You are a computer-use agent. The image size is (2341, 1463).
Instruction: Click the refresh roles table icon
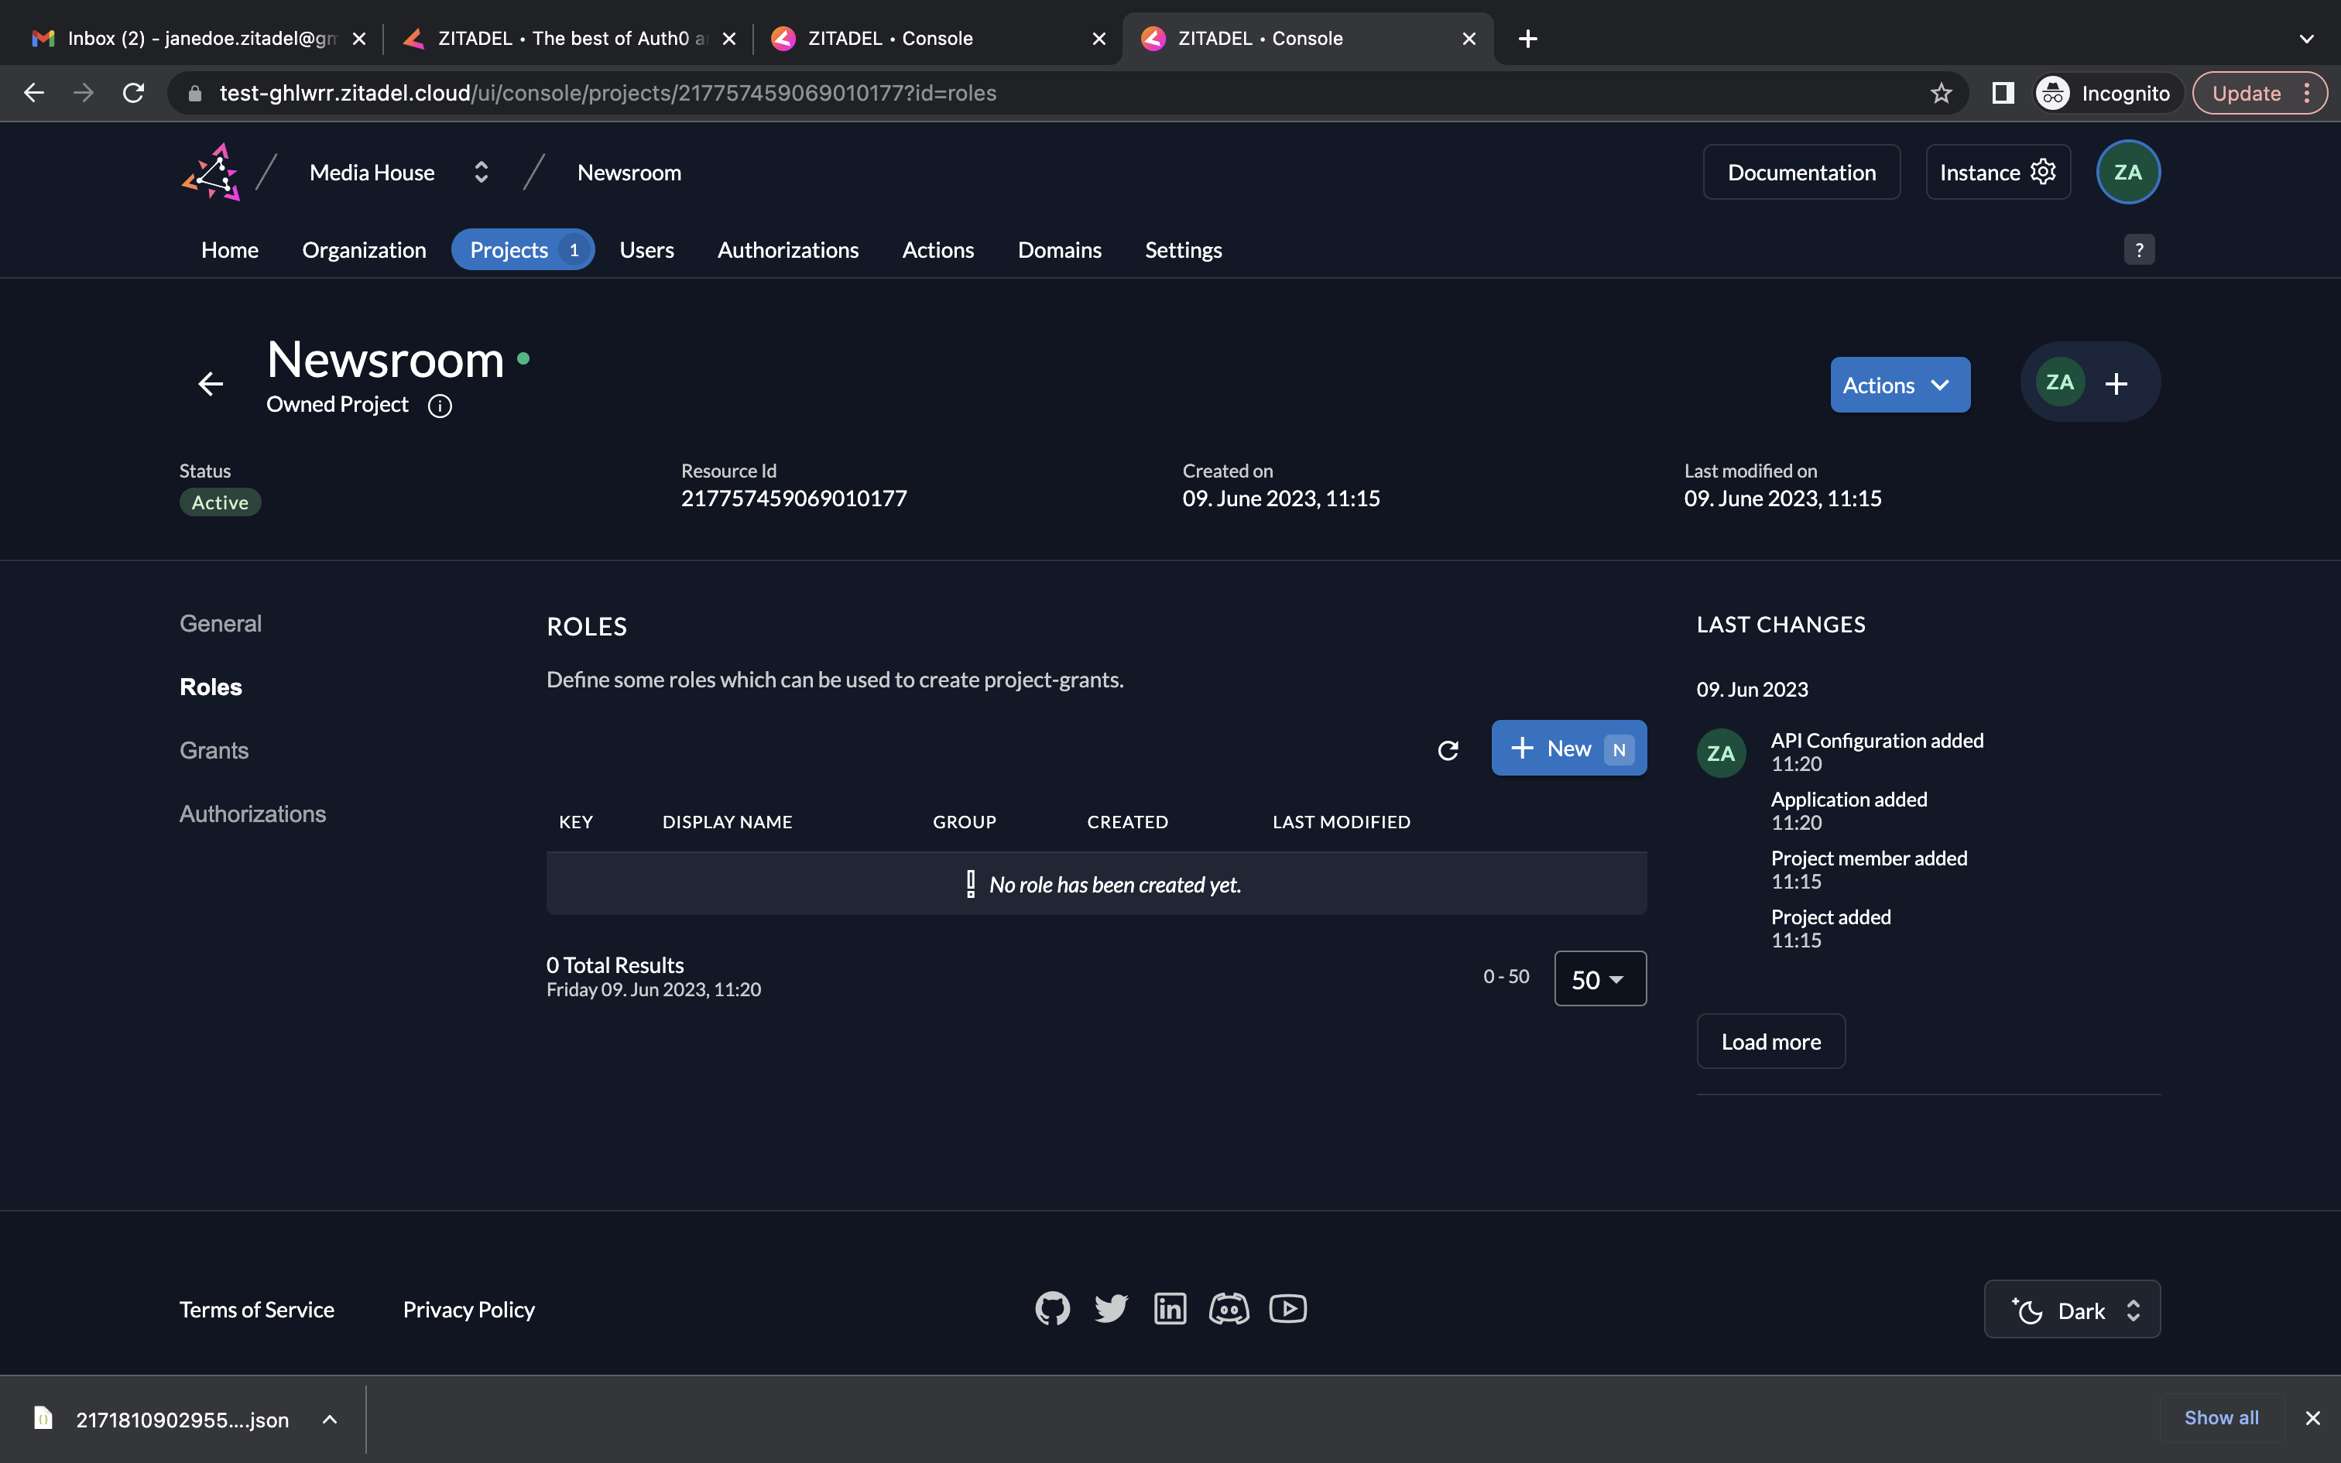pyautogui.click(x=1447, y=750)
